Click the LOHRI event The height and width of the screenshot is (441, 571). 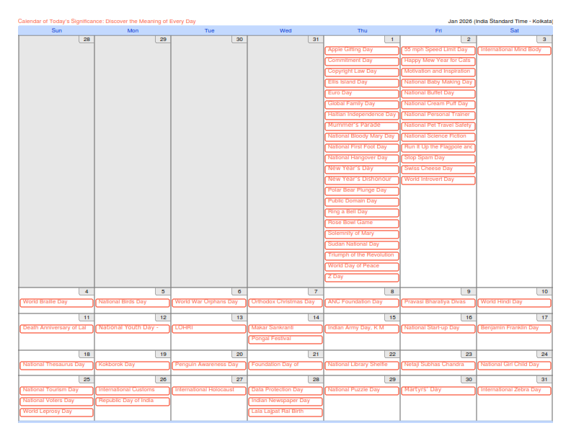[x=209, y=329]
